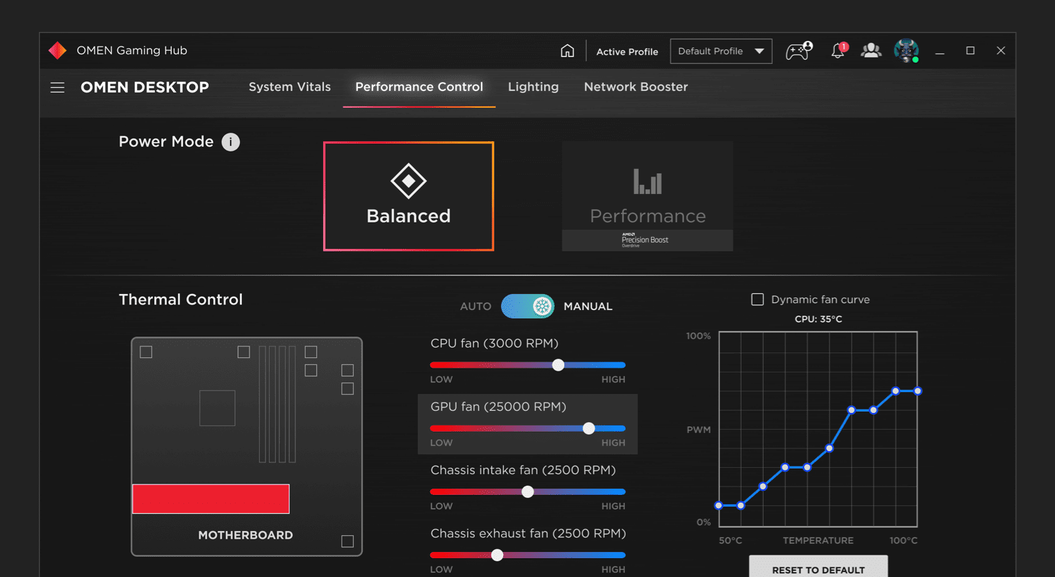Screen dimensions: 1055x577
Task: Click the OMEN DESKTOP title
Action: pyautogui.click(x=145, y=88)
